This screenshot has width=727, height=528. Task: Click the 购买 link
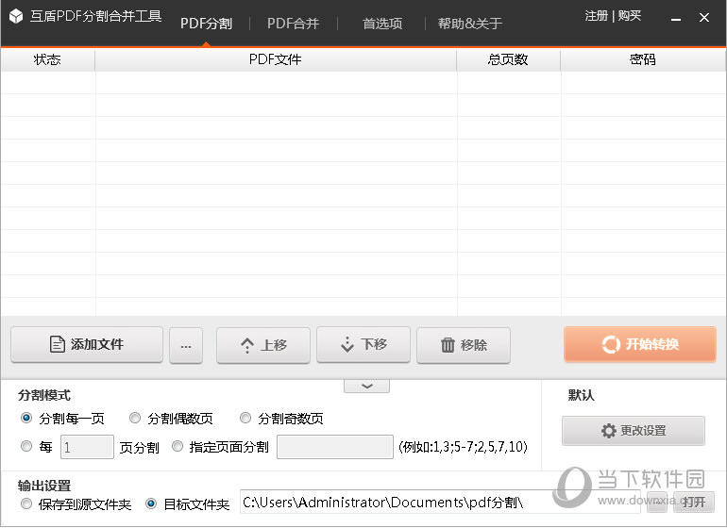coord(630,16)
